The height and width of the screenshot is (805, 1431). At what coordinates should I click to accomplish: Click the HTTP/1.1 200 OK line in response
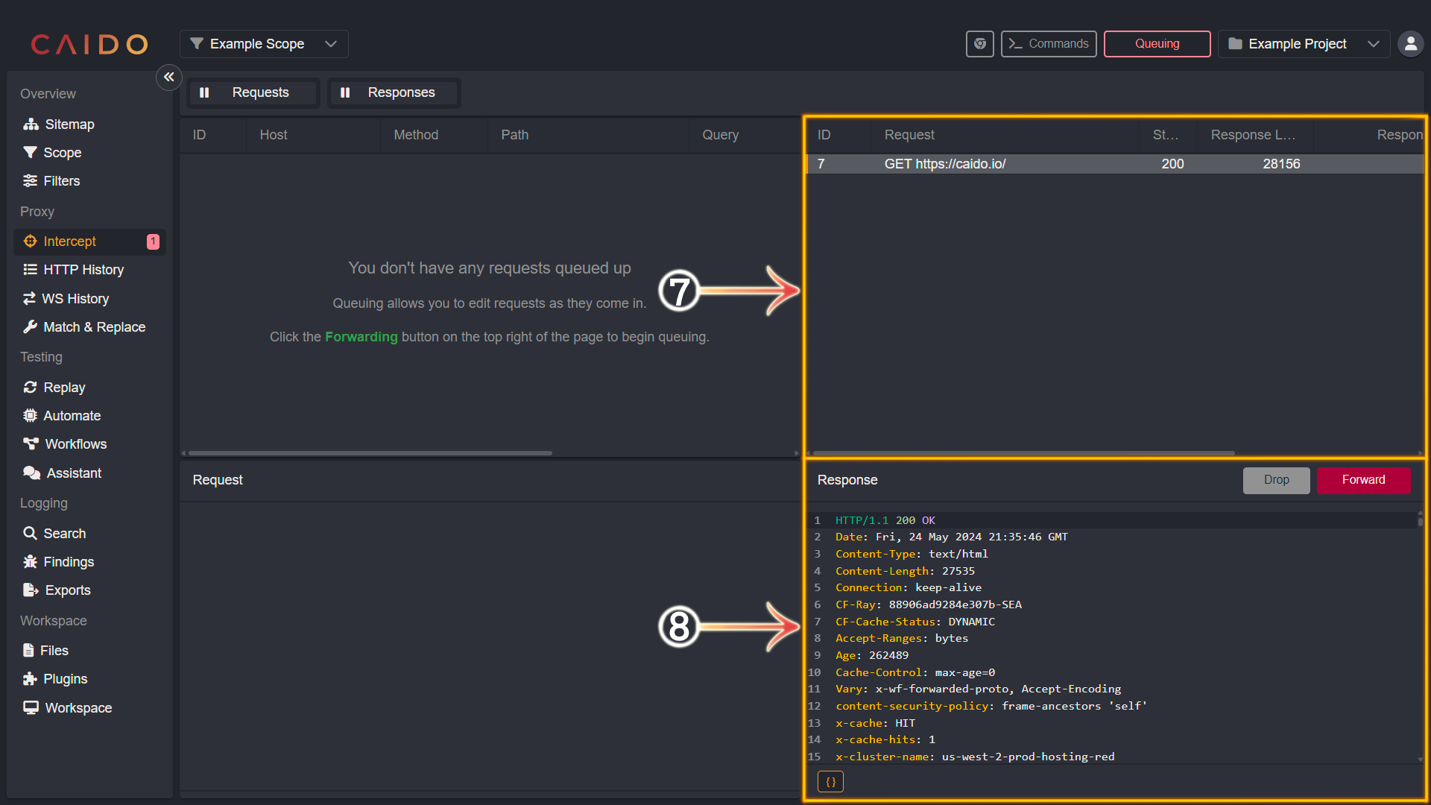click(885, 520)
